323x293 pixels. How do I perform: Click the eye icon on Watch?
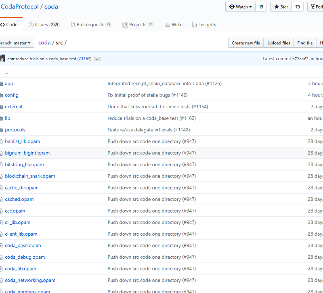coord(232,7)
